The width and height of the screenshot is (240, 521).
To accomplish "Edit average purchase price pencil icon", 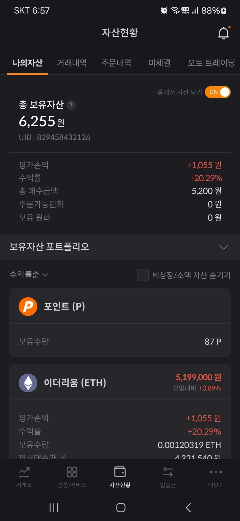I will click(x=62, y=457).
